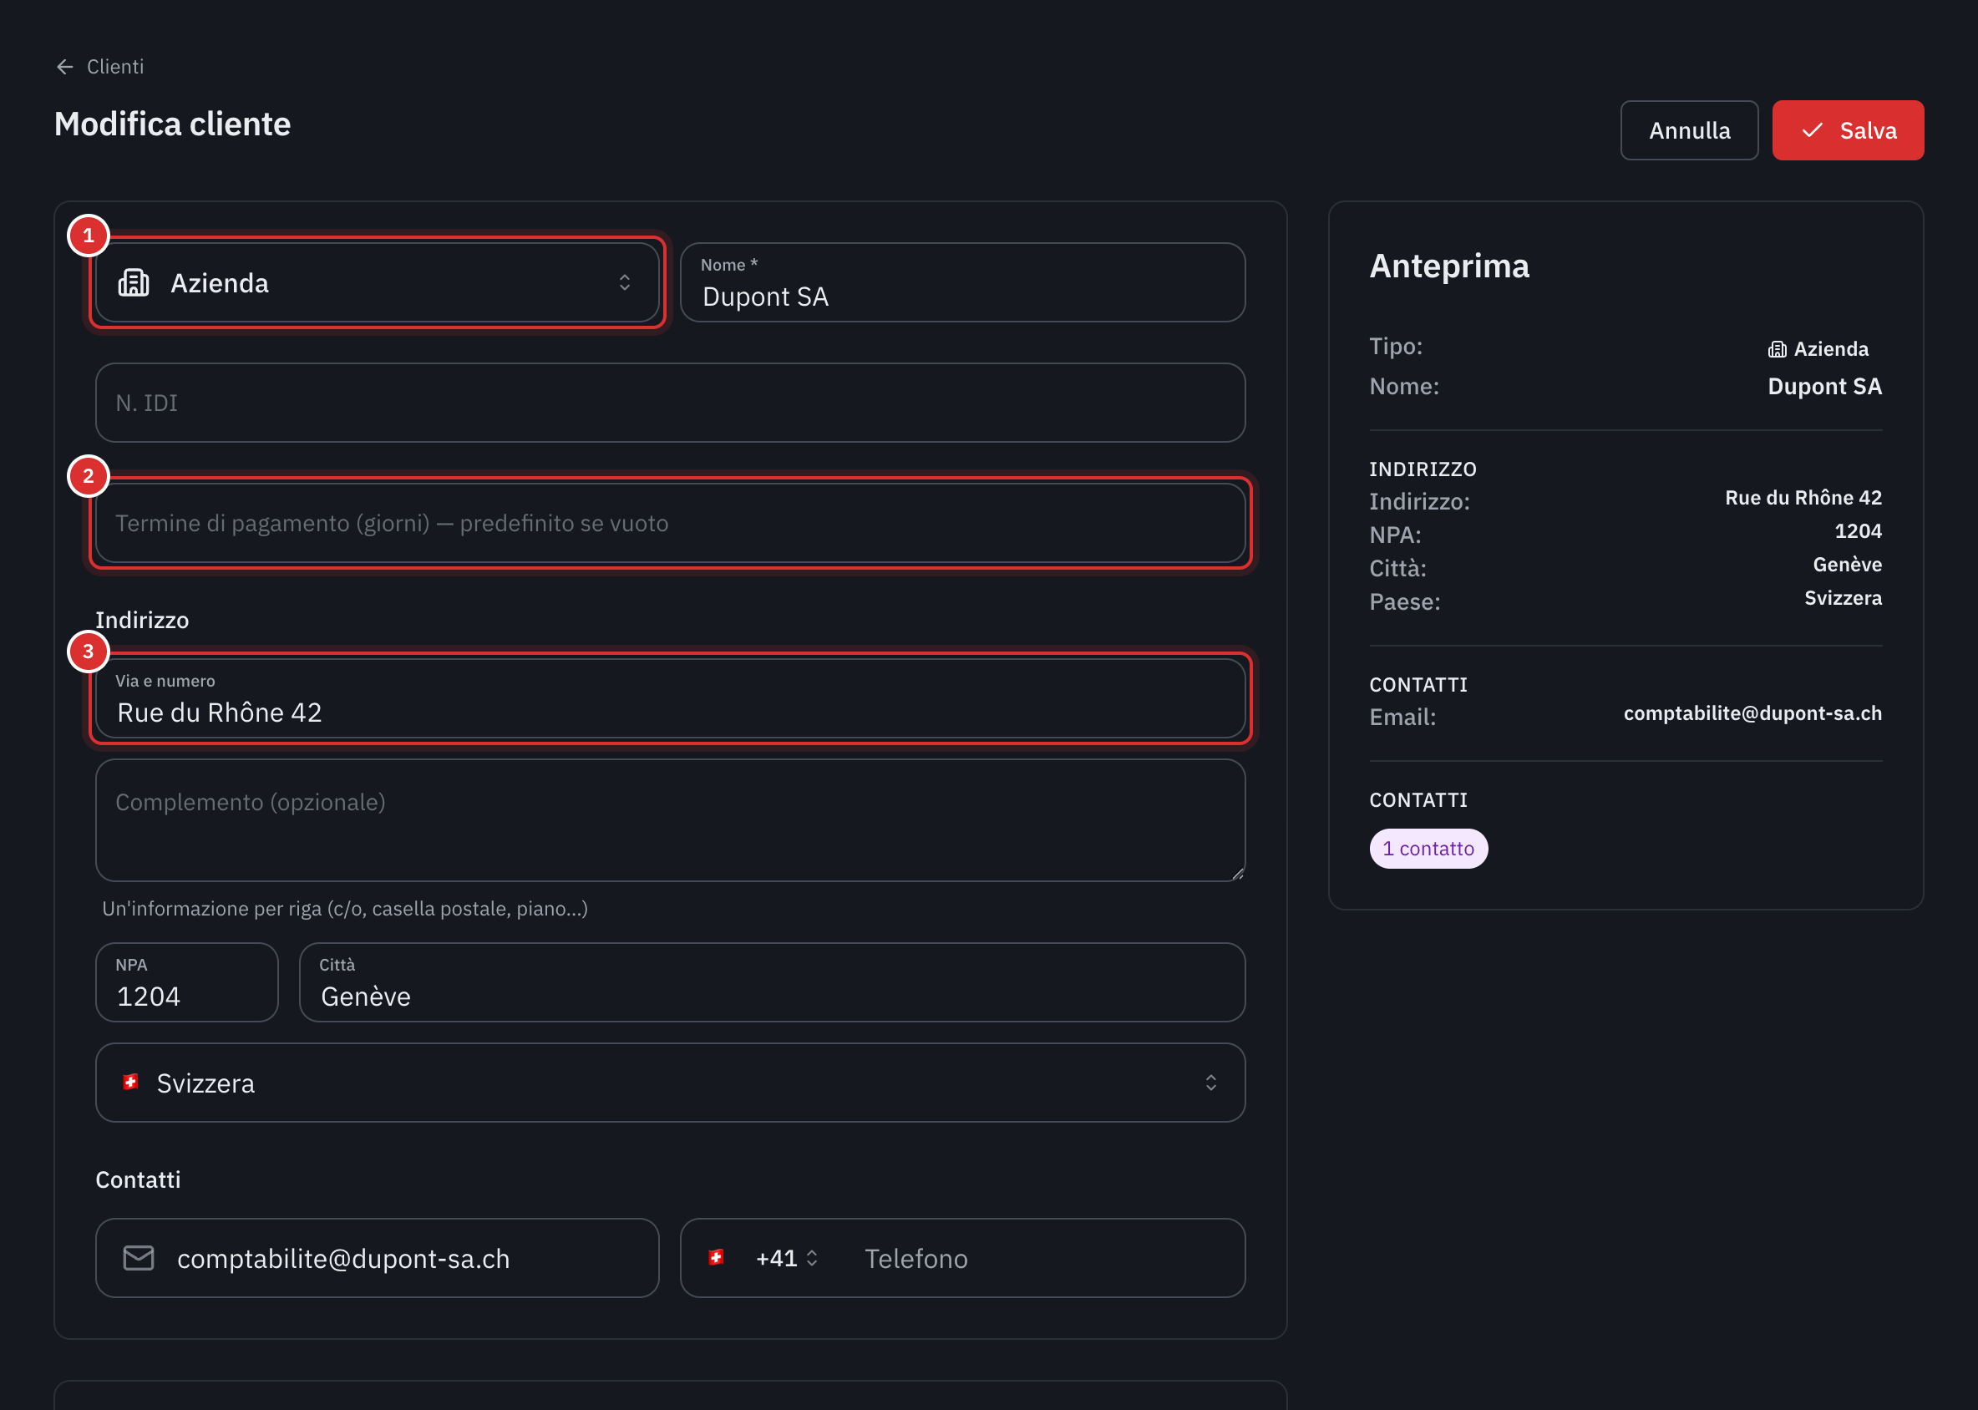This screenshot has height=1410, width=1978.
Task: Click the 'Dupont SA' name in Anteprima
Action: pos(1824,387)
